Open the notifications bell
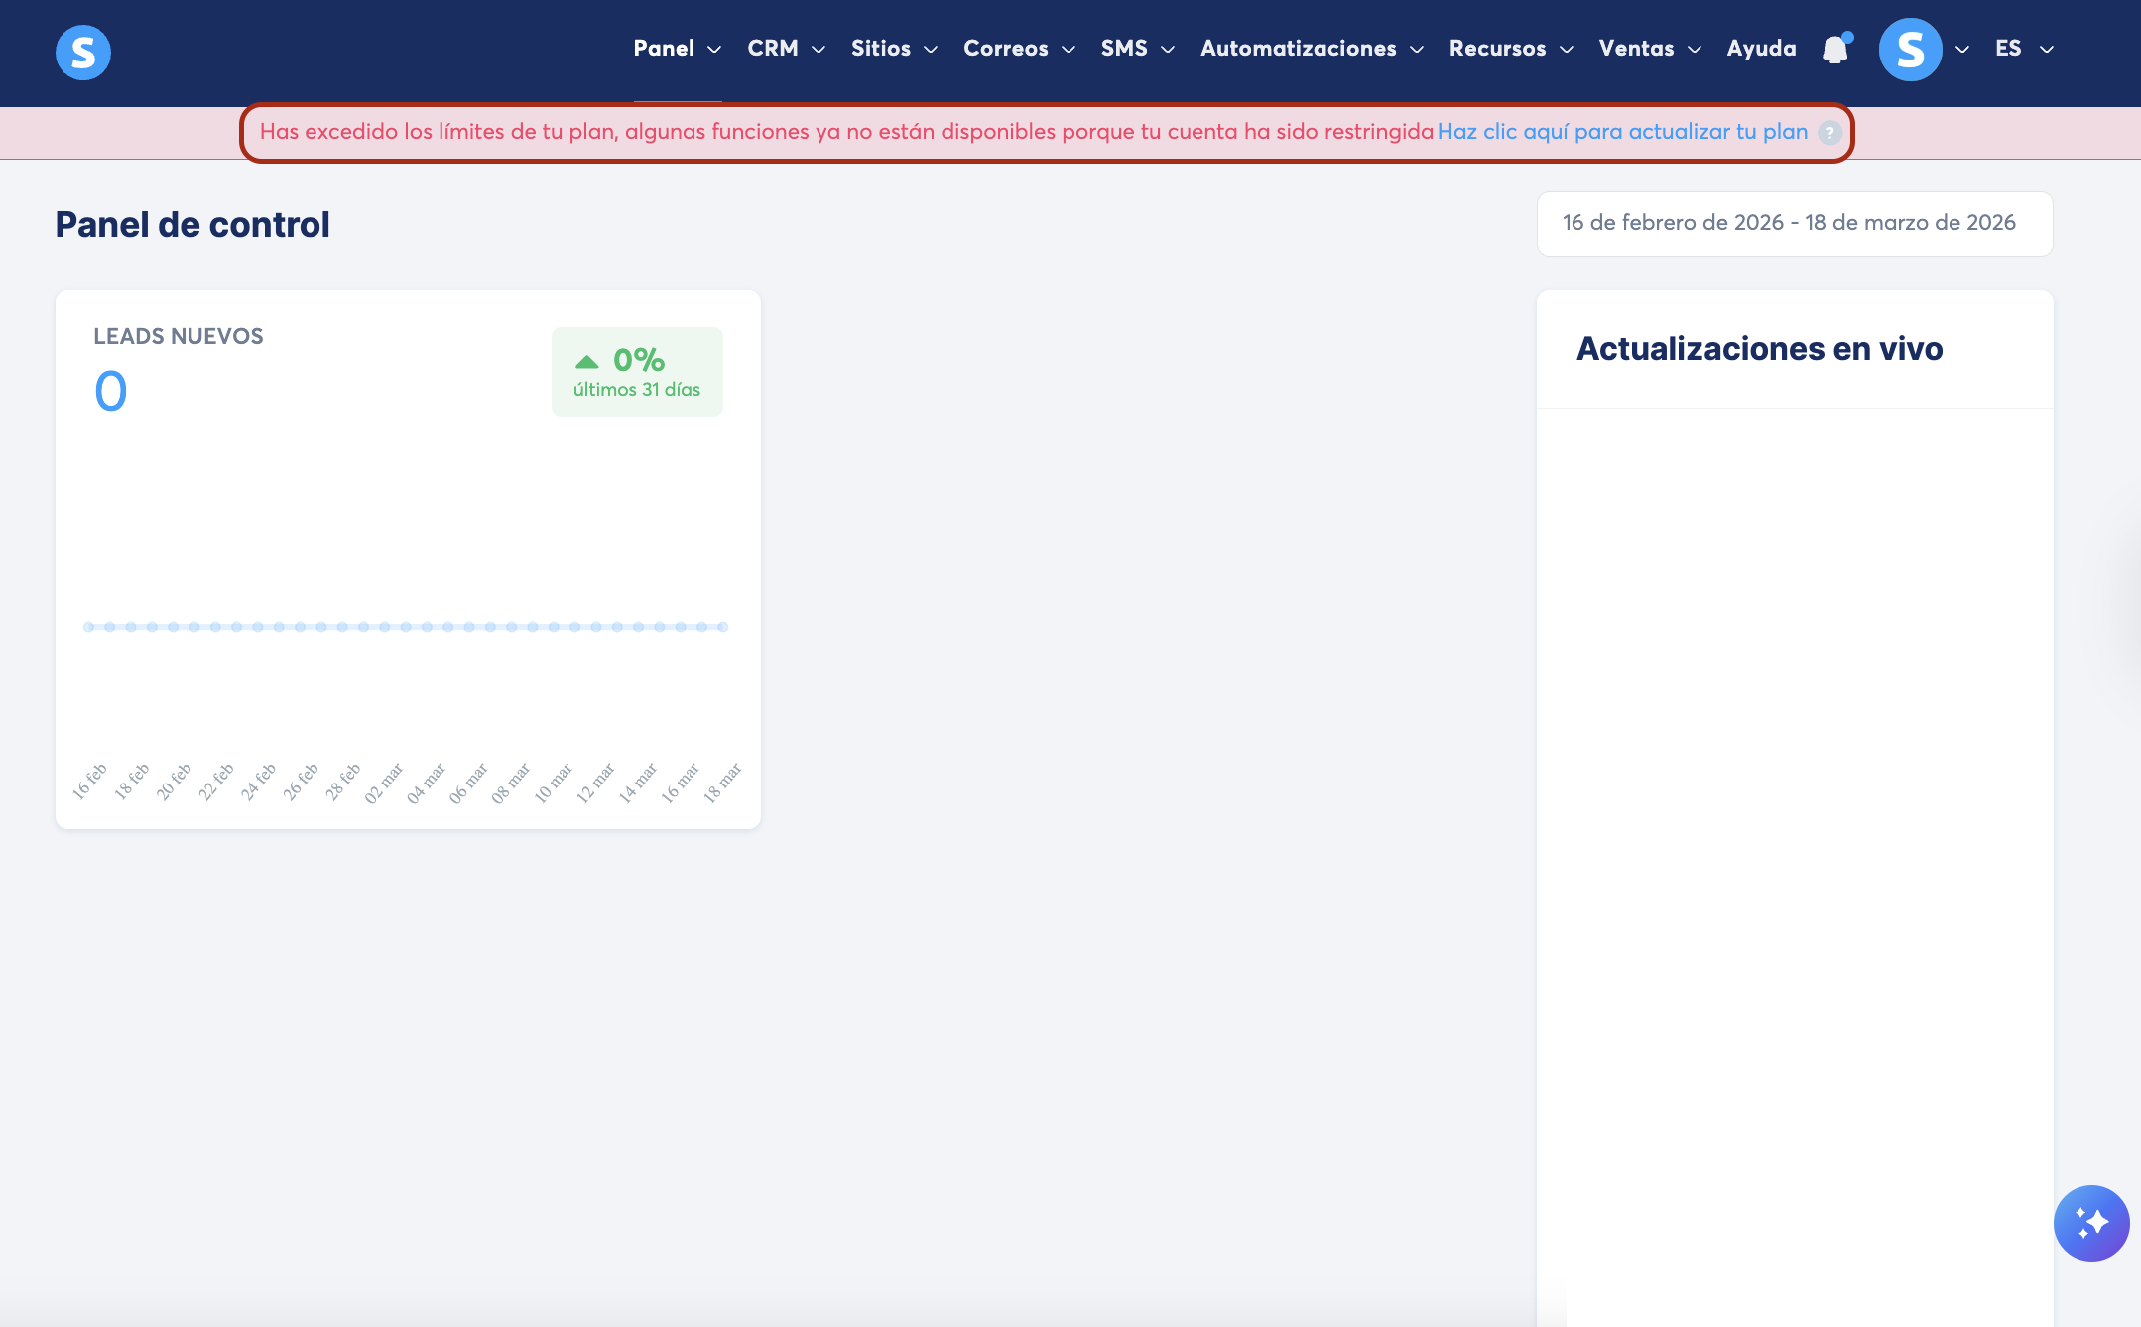Screen dimensions: 2141x1327 click(1835, 49)
